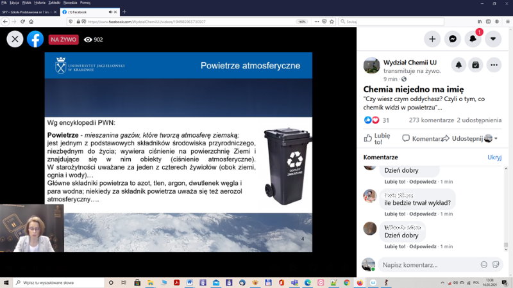Open page actions three-dot menu
Screen dimensions: 513x288
[x=316, y=22]
